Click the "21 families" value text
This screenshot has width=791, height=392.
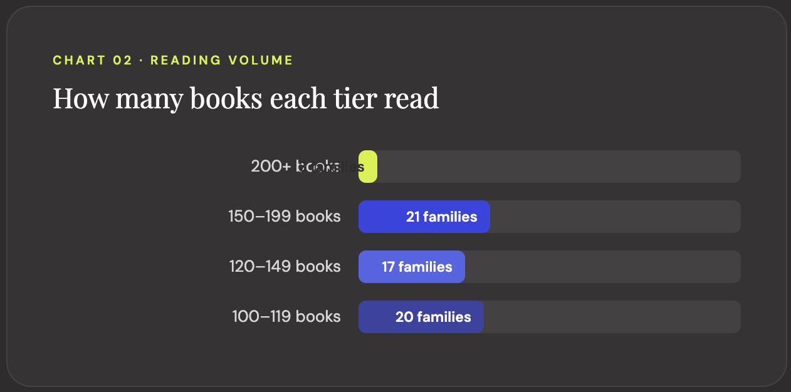(x=441, y=217)
